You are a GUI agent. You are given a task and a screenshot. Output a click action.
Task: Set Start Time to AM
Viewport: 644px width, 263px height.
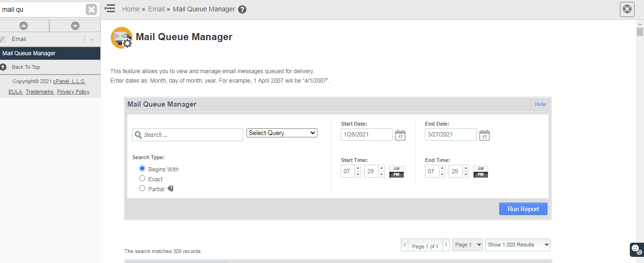(397, 169)
